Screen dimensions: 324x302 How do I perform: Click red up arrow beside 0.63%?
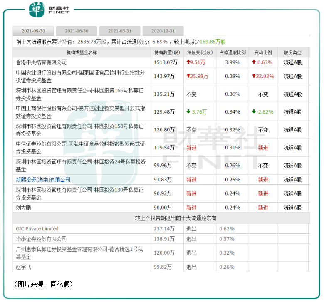[x=254, y=62]
